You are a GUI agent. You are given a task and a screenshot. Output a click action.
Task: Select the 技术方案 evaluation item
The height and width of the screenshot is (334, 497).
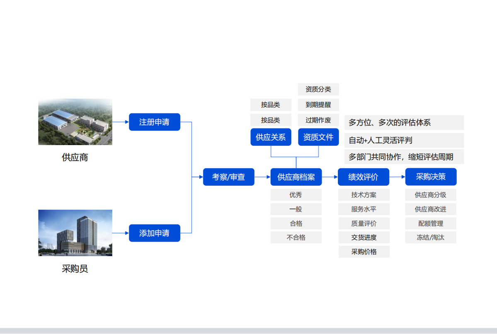(364, 195)
